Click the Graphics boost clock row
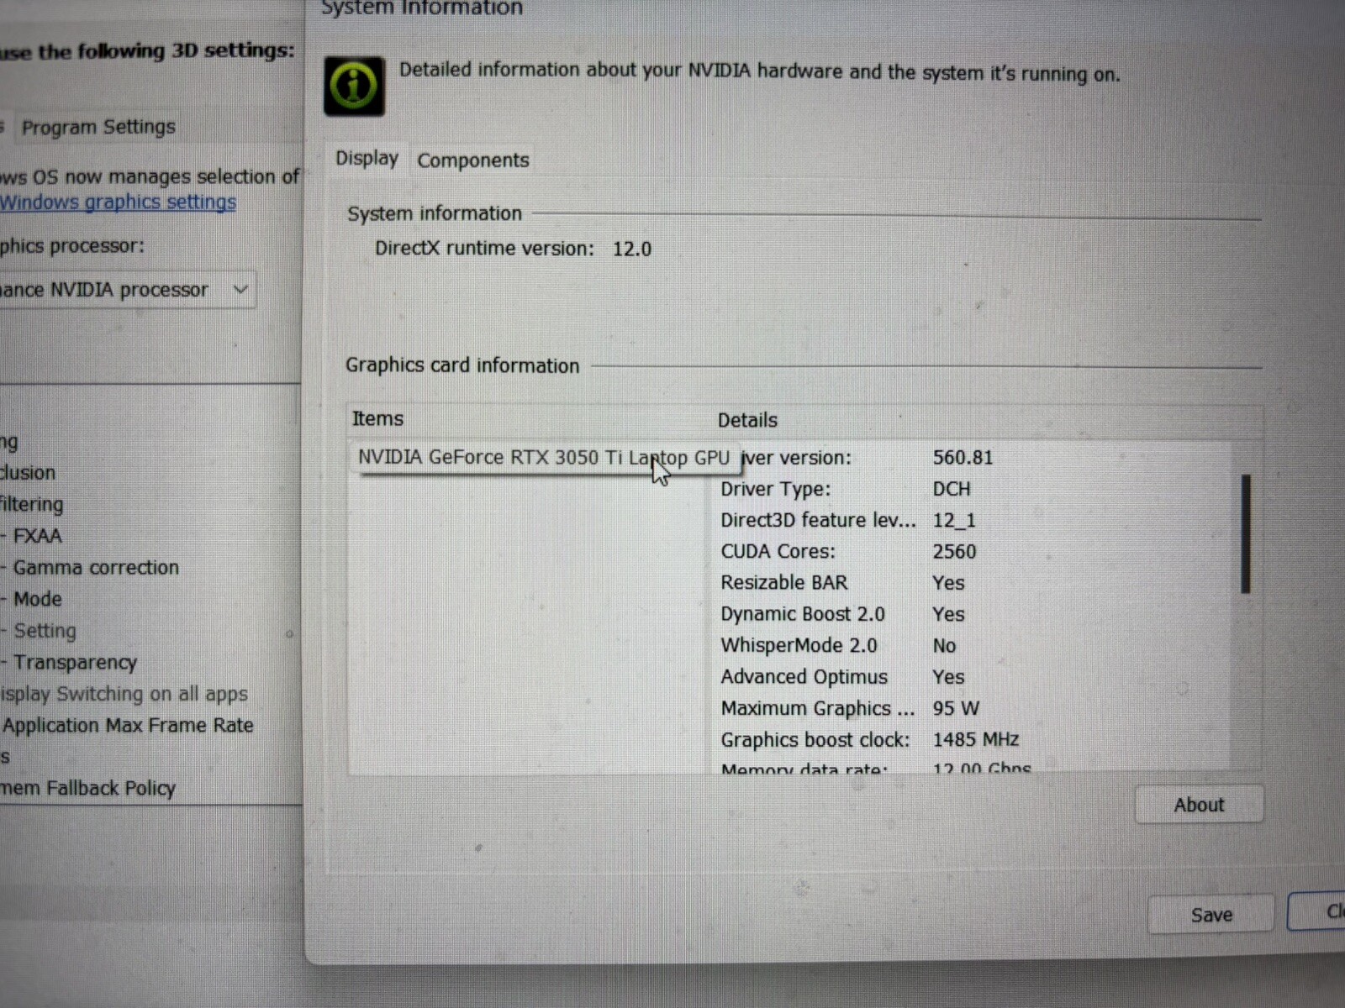The width and height of the screenshot is (1345, 1008). tap(870, 739)
